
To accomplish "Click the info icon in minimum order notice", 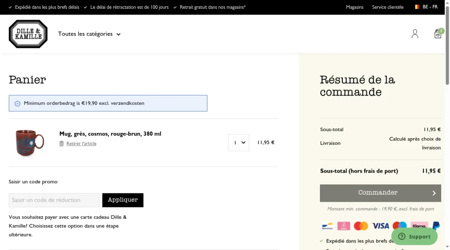I will [18, 104].
